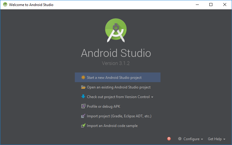Click the Profile or debug APK icon
The image size is (232, 145).
(84, 106)
